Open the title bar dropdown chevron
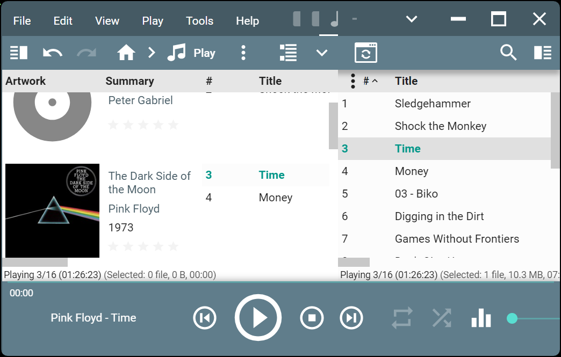Viewport: 561px width, 357px height. 412,20
